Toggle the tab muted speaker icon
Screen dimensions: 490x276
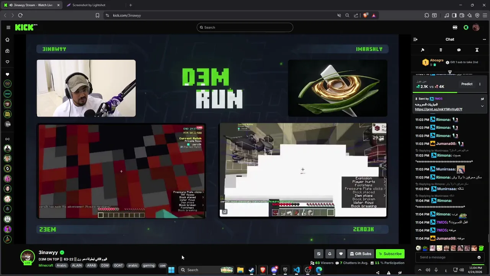click(339, 15)
